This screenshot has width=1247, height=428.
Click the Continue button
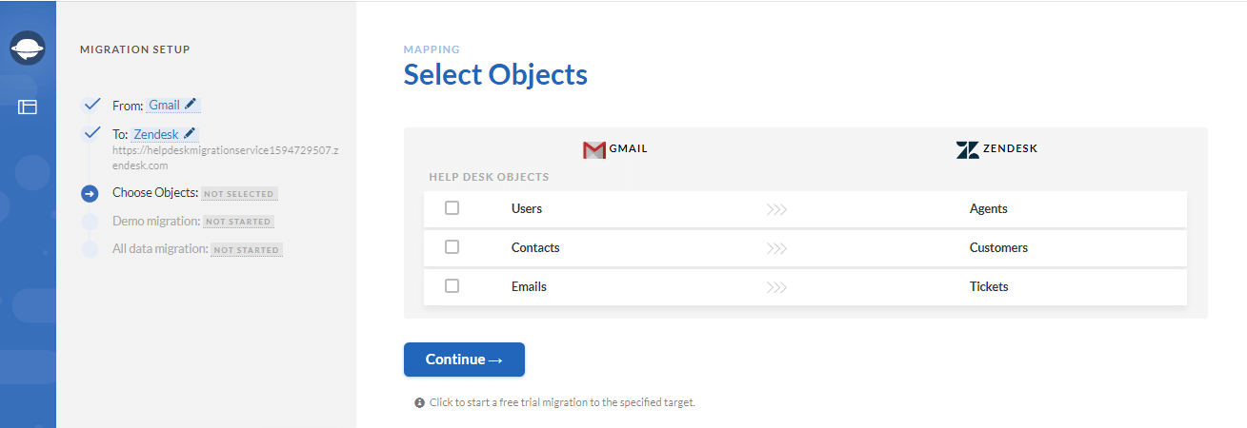[x=464, y=360]
